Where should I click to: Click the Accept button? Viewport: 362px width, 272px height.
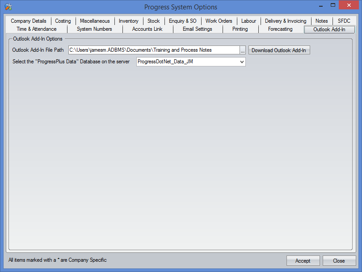[303, 261]
